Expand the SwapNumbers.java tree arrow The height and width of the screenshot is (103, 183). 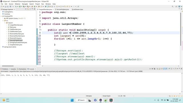point(7,45)
